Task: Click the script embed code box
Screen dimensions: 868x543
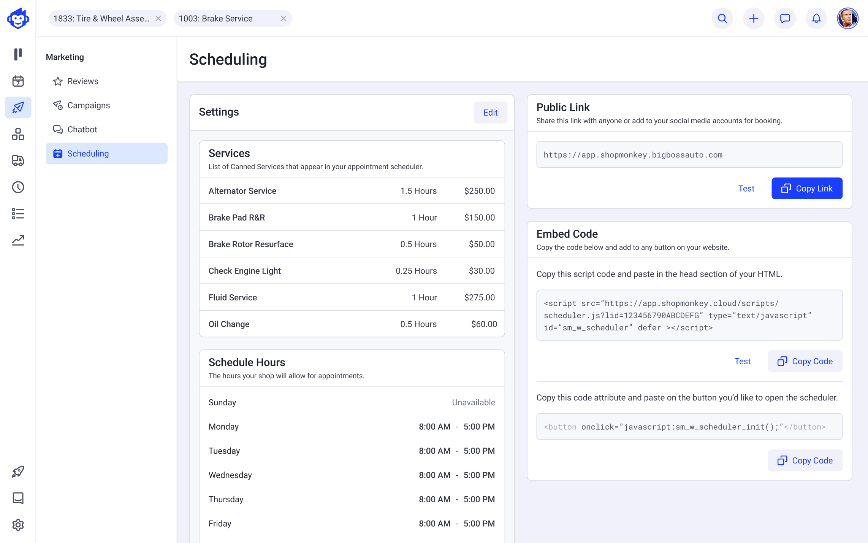Action: pos(689,315)
